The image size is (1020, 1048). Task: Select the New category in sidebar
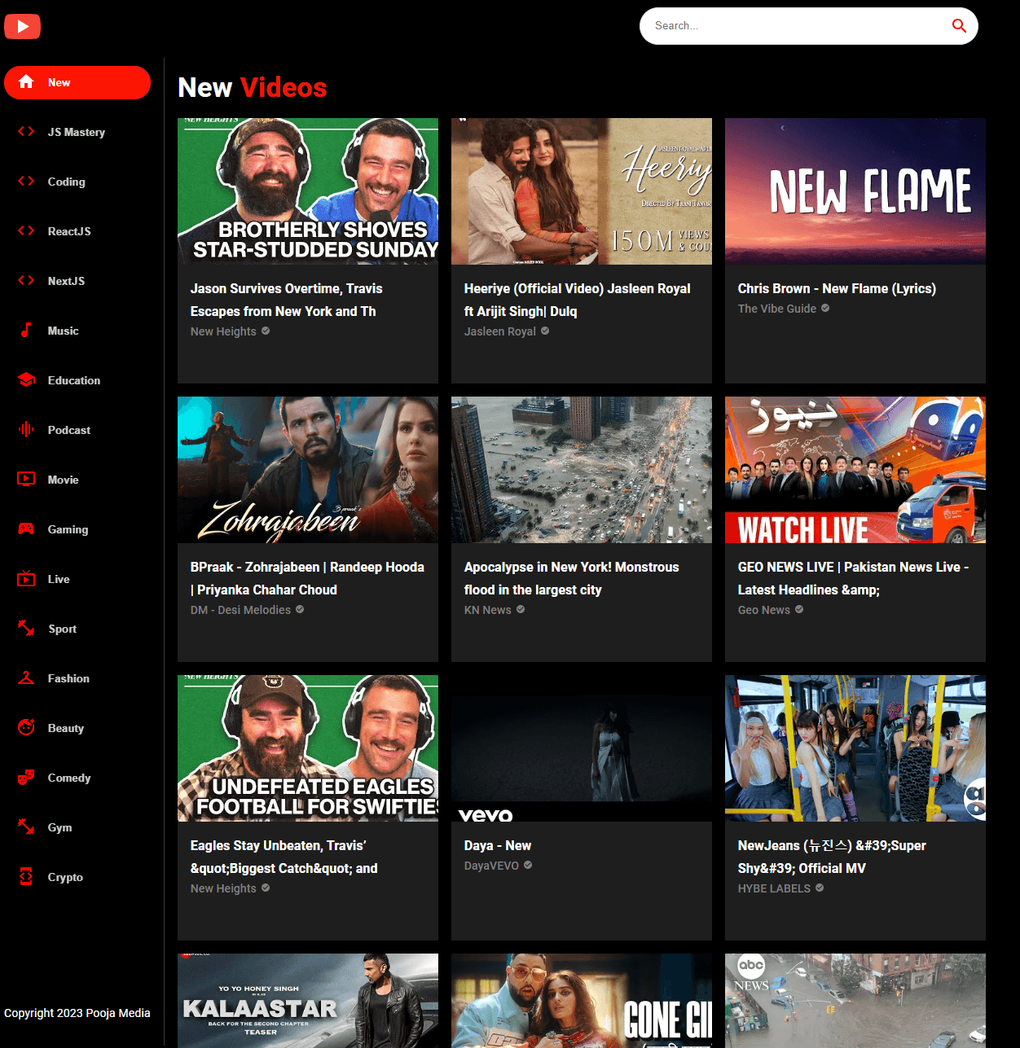pyautogui.click(x=77, y=82)
